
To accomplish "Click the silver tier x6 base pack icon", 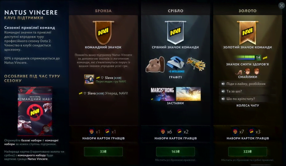I will 163,132.
